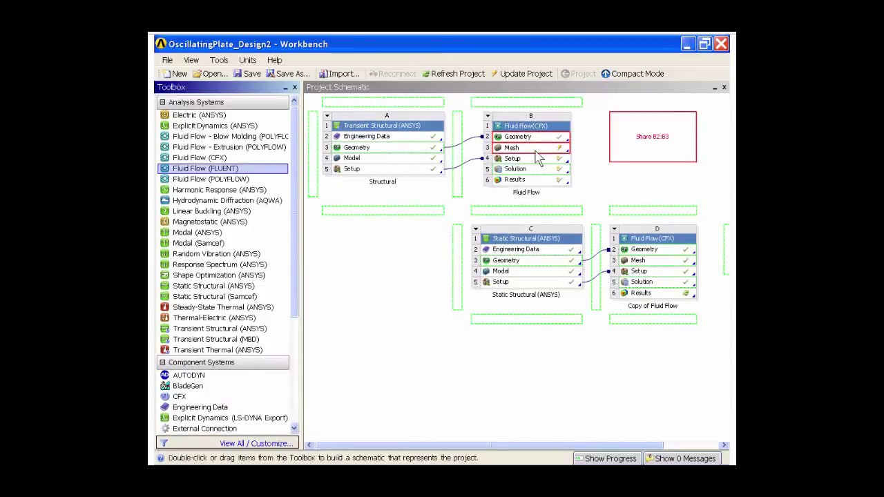Select Response Spectrum (ANSYS) icon

tap(164, 265)
